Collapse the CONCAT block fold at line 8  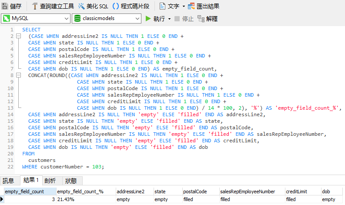click(x=18, y=75)
